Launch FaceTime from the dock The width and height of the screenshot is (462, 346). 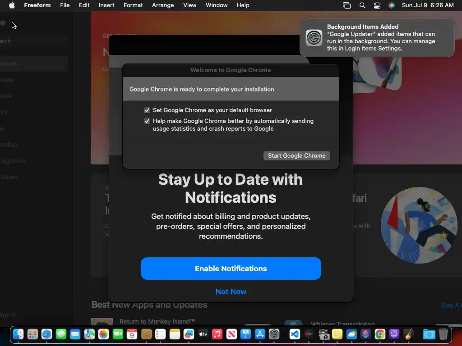click(118, 334)
